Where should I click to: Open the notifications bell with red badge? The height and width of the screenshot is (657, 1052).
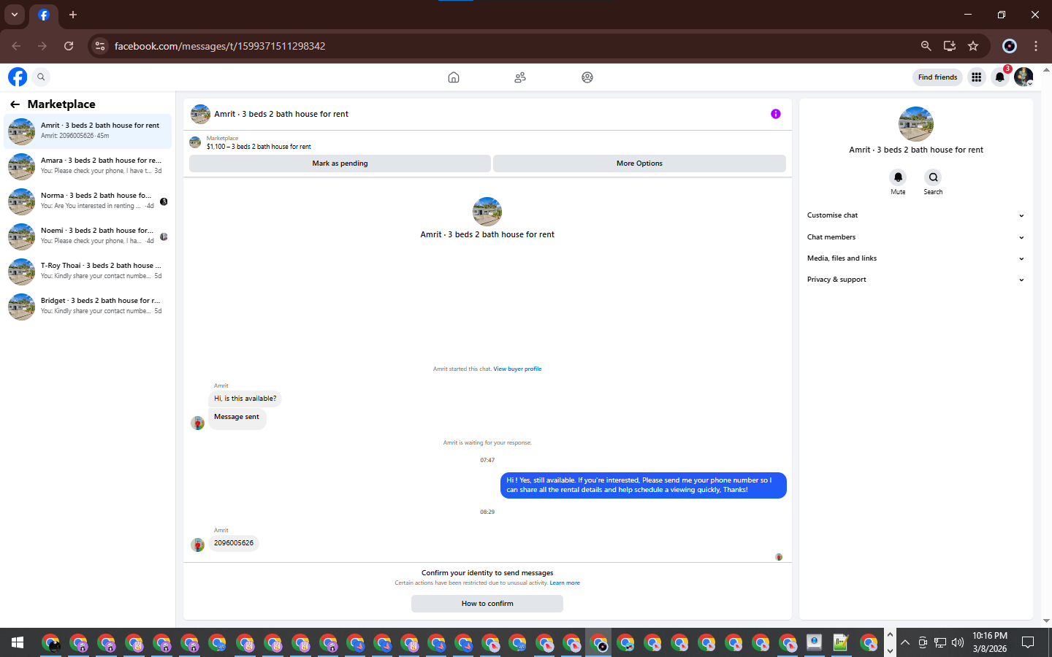tap(1000, 77)
